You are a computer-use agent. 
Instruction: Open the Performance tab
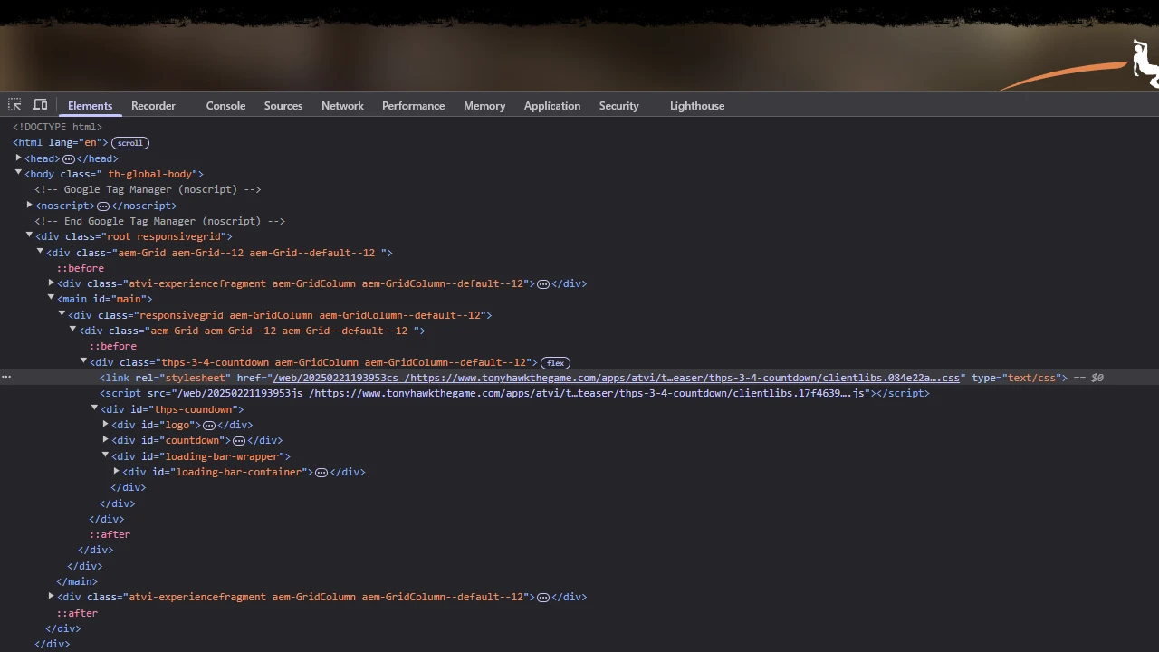[413, 106]
